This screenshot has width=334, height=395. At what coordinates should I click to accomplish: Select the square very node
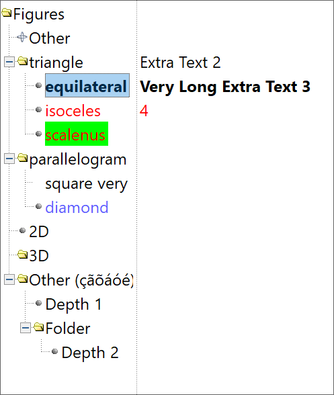coord(86,184)
